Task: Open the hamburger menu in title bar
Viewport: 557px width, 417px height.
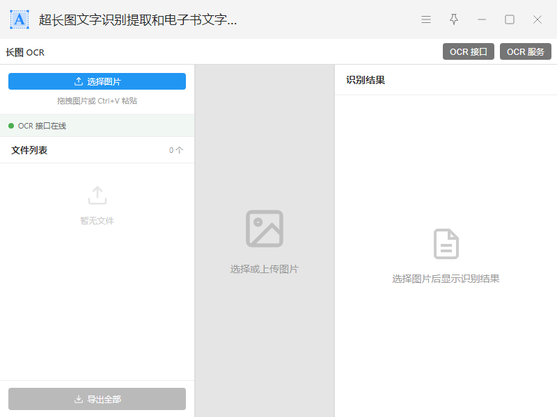Action: 426,19
